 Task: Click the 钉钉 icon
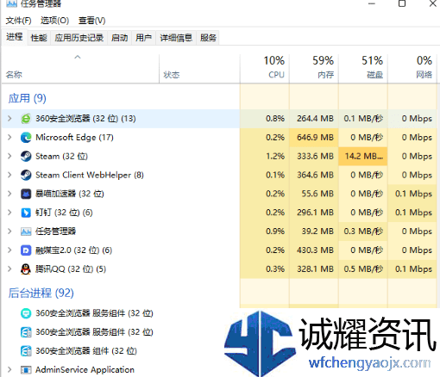[26, 213]
